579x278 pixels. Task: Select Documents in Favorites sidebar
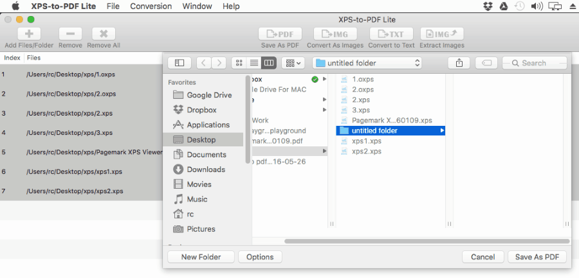203,155
